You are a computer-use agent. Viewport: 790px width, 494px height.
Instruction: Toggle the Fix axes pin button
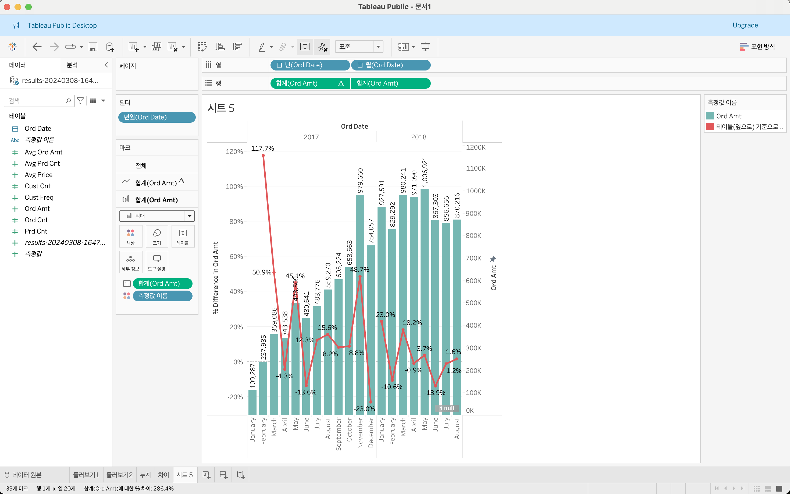(x=322, y=47)
